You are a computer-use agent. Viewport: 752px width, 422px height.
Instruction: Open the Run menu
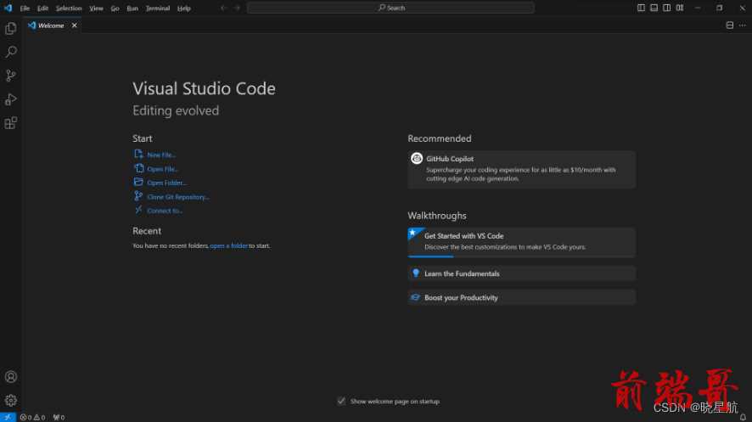tap(132, 8)
